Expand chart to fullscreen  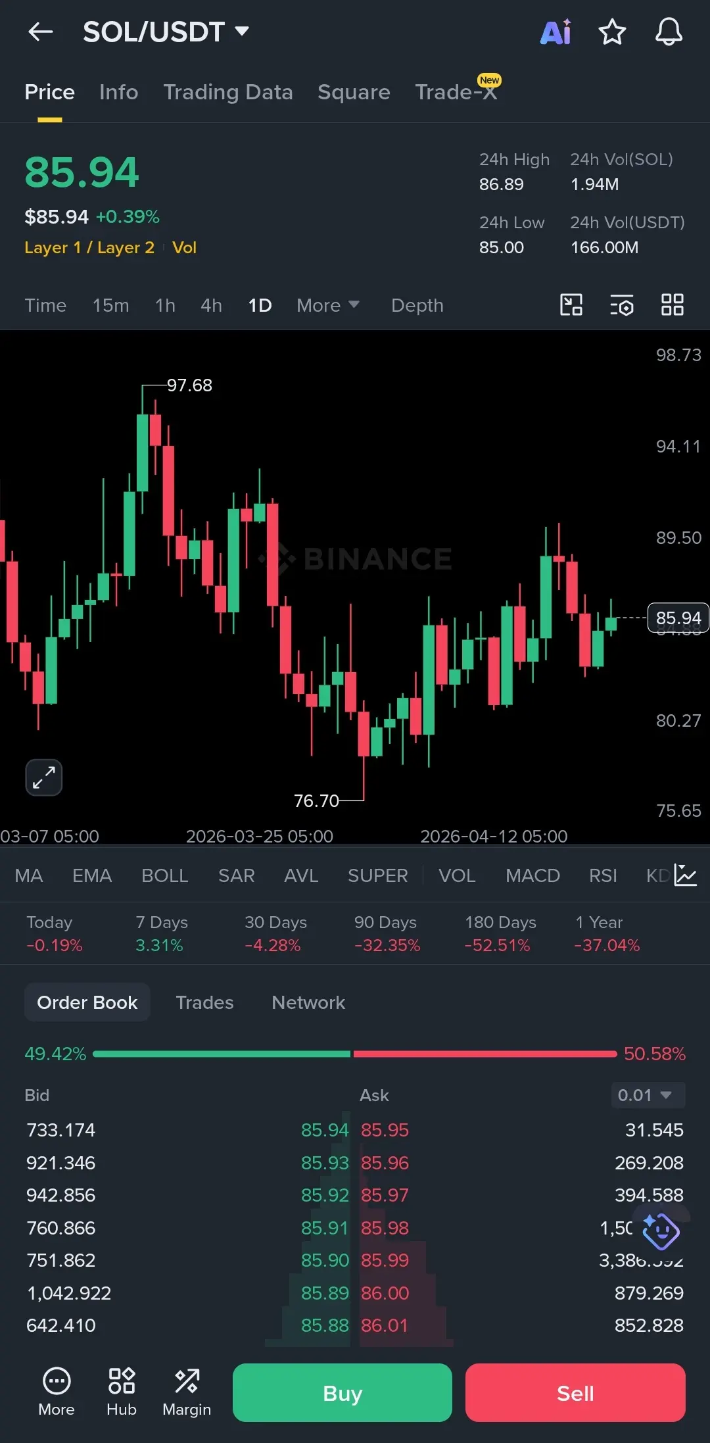(x=44, y=777)
